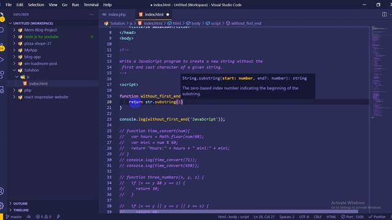This screenshot has width=392, height=220.
Task: Open errors and warnings count in status bar
Action: click(x=43, y=217)
